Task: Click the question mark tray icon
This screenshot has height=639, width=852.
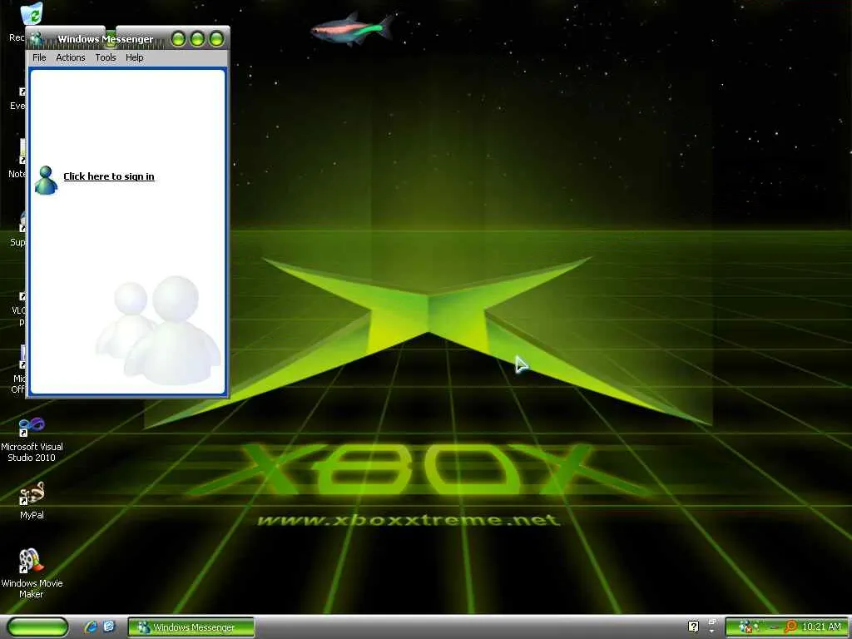Action: 693,627
